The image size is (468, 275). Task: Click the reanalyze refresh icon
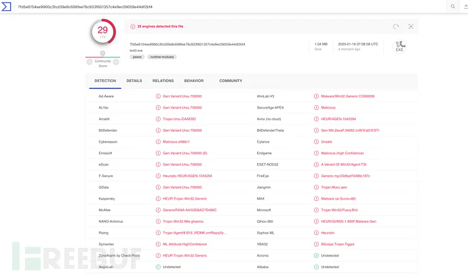[x=396, y=26]
